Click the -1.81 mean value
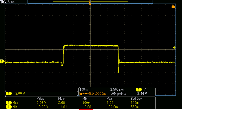 (x=63, y=107)
